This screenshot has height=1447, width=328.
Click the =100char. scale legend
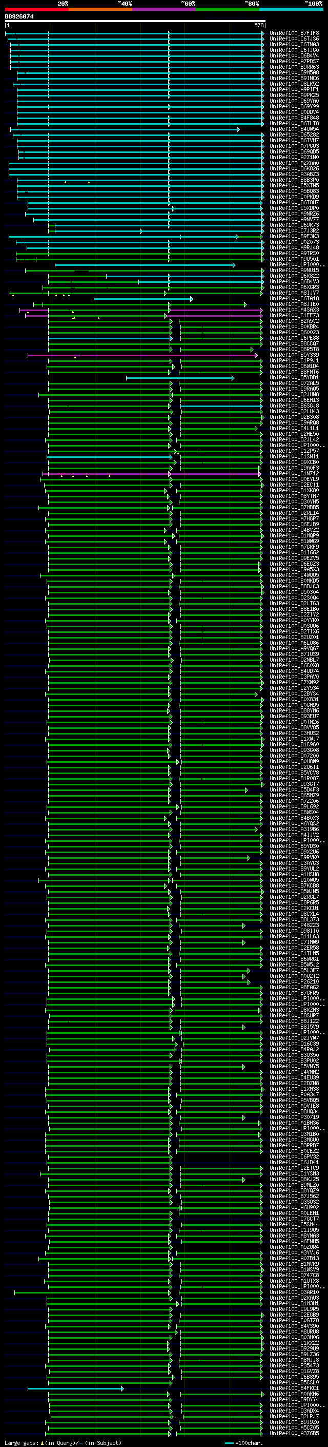pyautogui.click(x=244, y=1442)
